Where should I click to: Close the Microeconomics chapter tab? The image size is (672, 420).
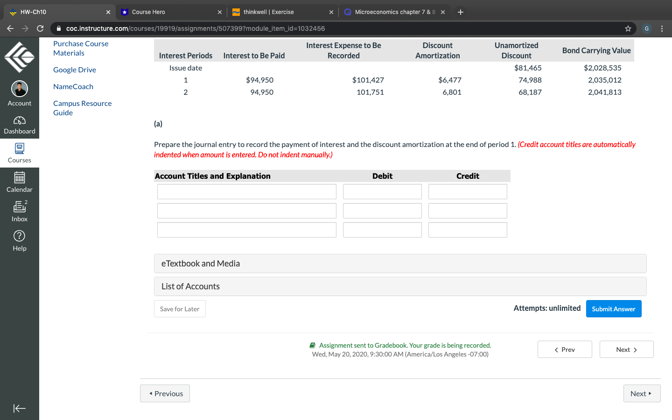tap(443, 12)
